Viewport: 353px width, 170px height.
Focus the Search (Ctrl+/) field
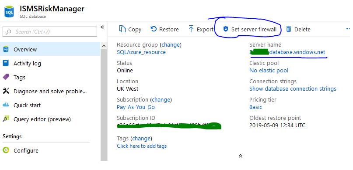[x=50, y=32]
